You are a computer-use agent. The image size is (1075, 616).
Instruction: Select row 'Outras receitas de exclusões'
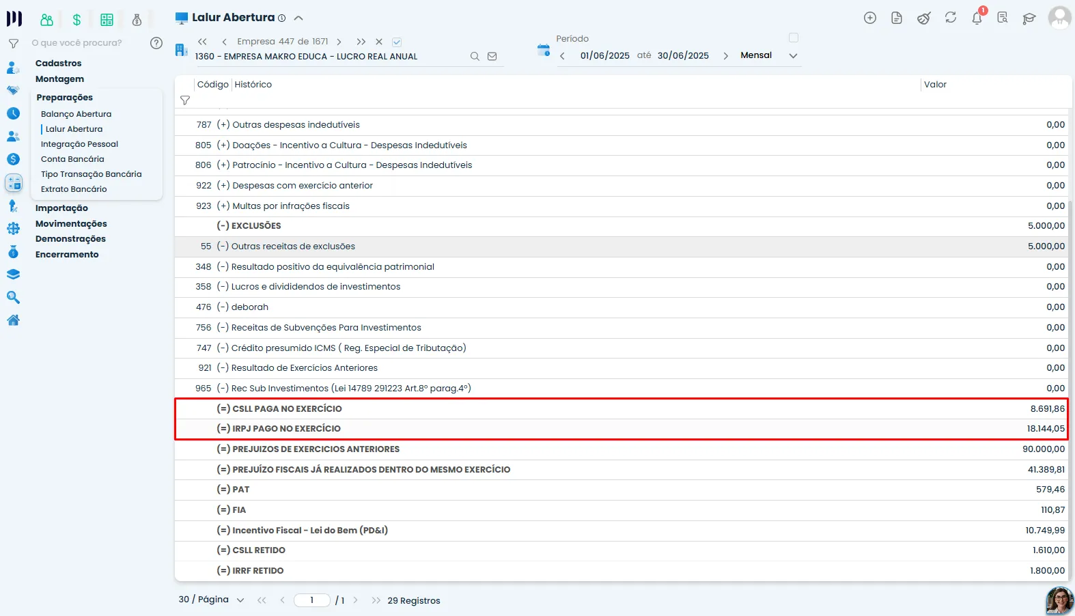coord(623,247)
